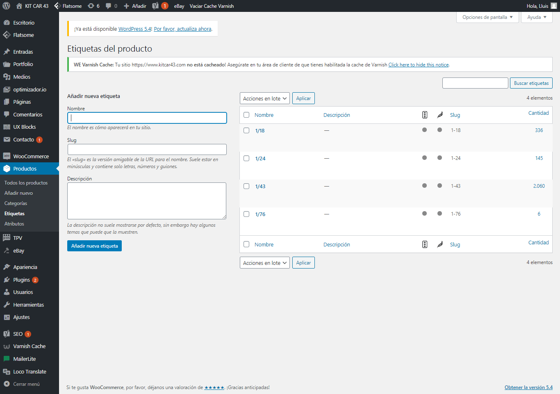Select the 1/43 tag checkbox
The image size is (560, 394).
point(246,186)
